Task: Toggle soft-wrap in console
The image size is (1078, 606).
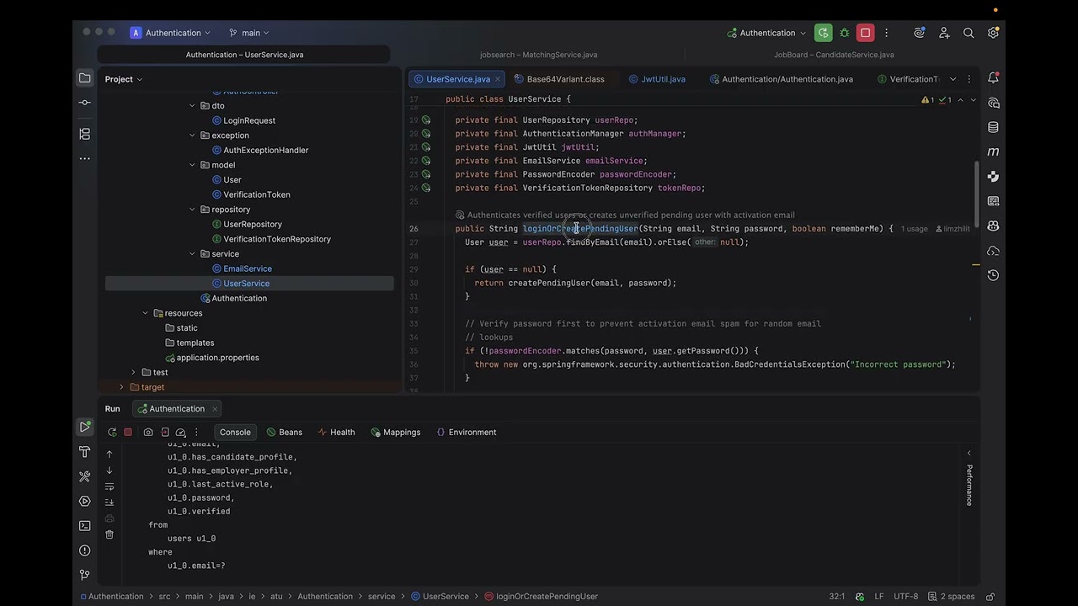Action: click(109, 486)
